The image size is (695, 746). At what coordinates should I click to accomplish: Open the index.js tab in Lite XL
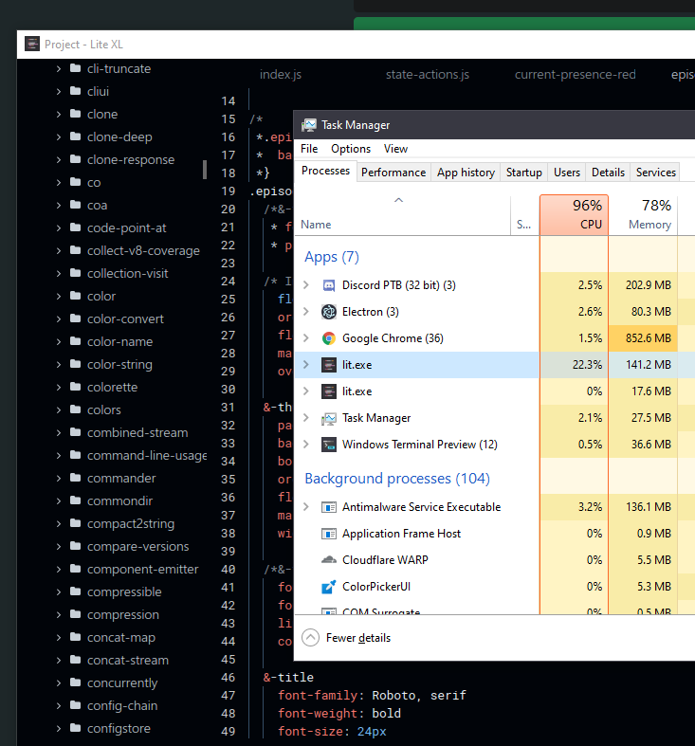(x=281, y=75)
